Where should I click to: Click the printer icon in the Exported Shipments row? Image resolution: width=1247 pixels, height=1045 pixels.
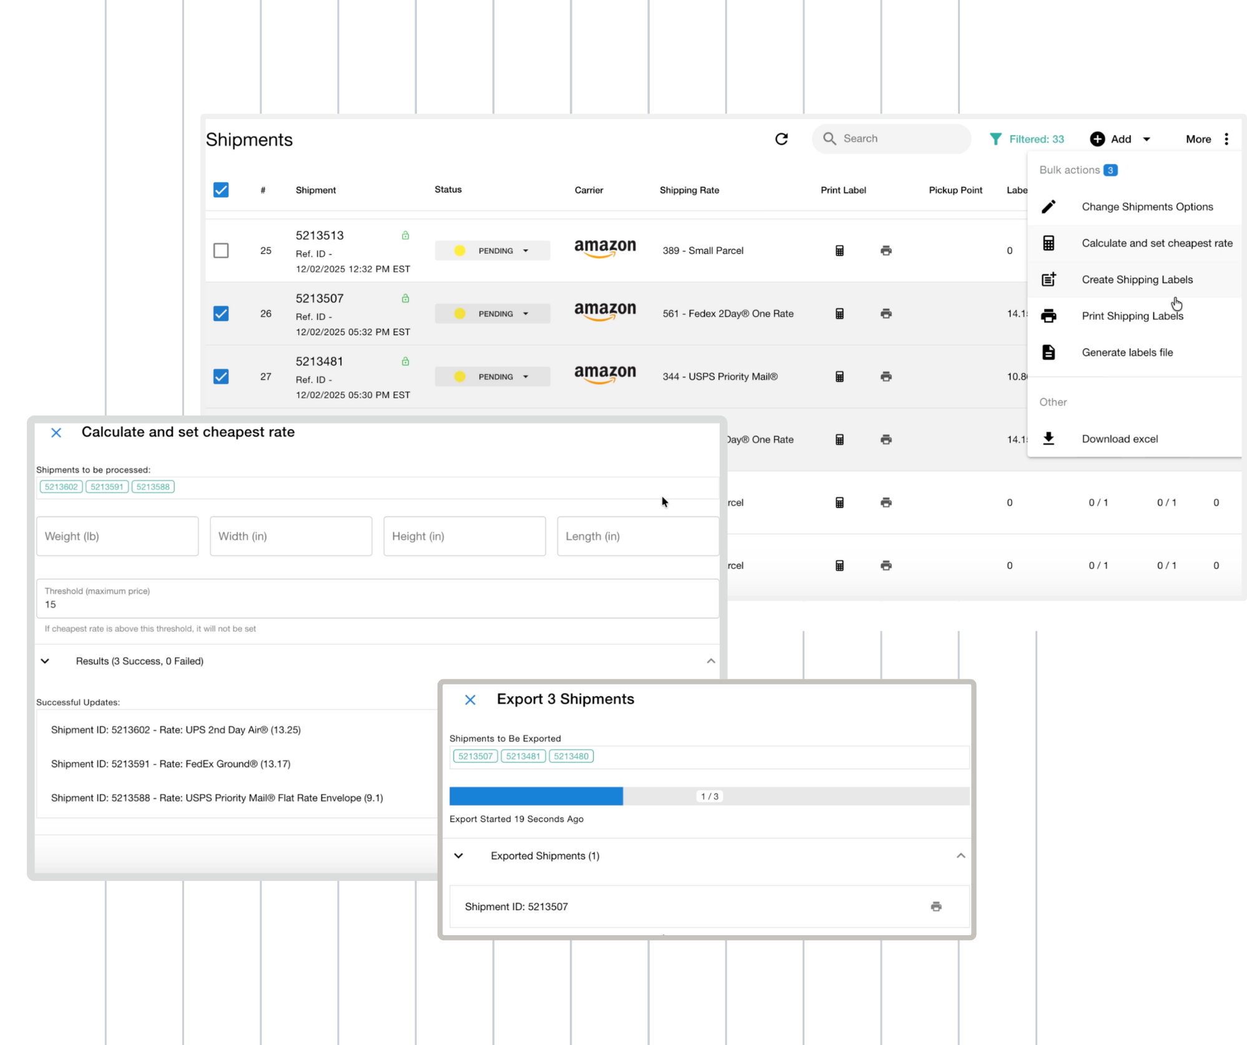click(936, 906)
